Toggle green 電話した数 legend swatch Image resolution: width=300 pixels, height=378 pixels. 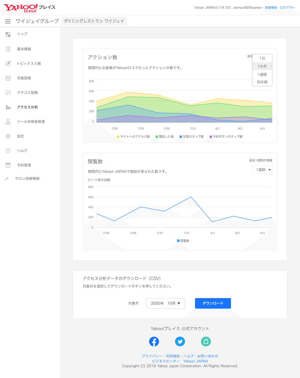pos(157,137)
